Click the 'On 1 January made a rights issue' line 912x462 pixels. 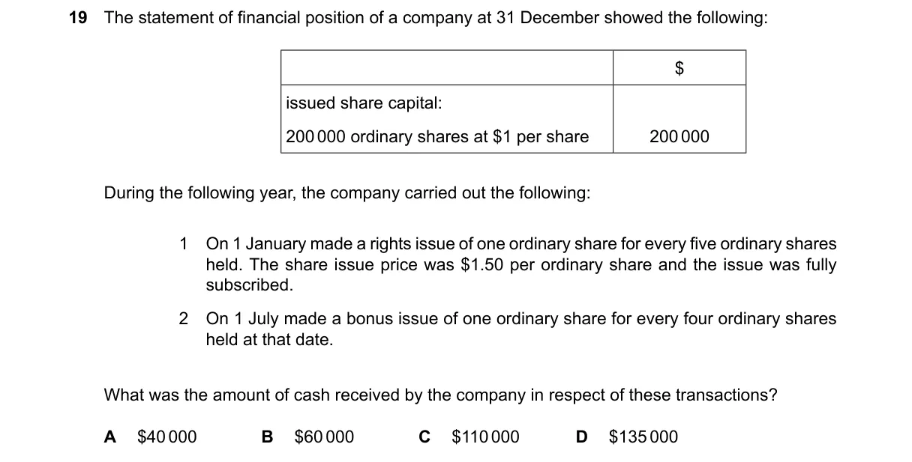click(521, 243)
